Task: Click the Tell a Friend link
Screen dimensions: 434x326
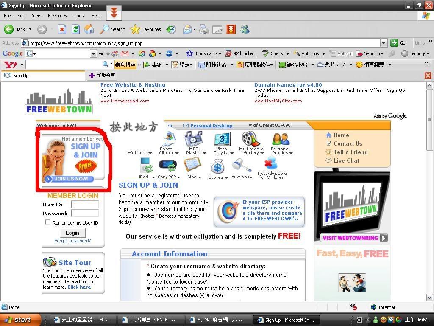Action: [x=351, y=152]
